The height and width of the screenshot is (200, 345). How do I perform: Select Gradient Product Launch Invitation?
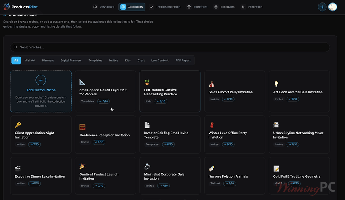click(105, 176)
